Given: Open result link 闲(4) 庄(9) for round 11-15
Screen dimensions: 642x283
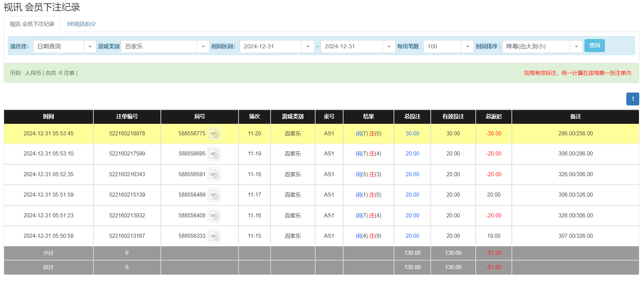Looking at the screenshot, I should click(x=368, y=236).
